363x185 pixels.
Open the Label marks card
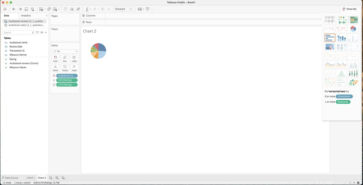74,59
